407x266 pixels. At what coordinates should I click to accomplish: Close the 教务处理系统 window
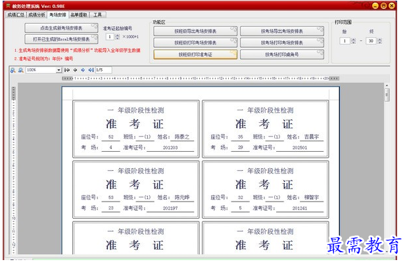(x=392, y=6)
